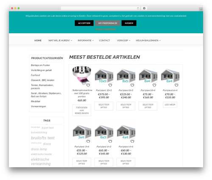Open the 6x4 partytent product image
The height and width of the screenshot is (180, 212).
pyautogui.click(x=170, y=76)
